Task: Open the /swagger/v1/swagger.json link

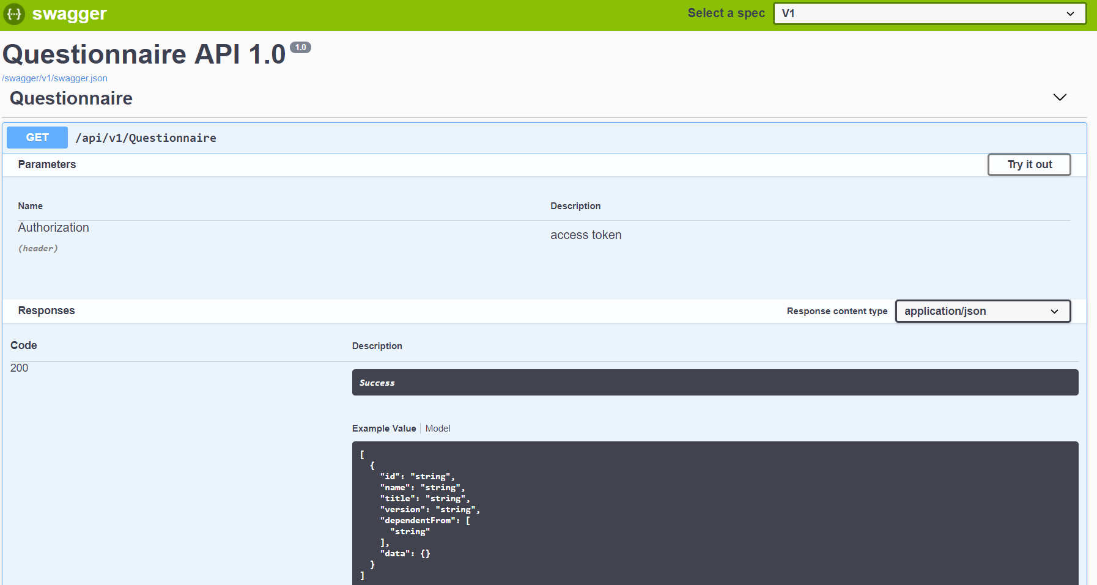Action: pyautogui.click(x=53, y=78)
